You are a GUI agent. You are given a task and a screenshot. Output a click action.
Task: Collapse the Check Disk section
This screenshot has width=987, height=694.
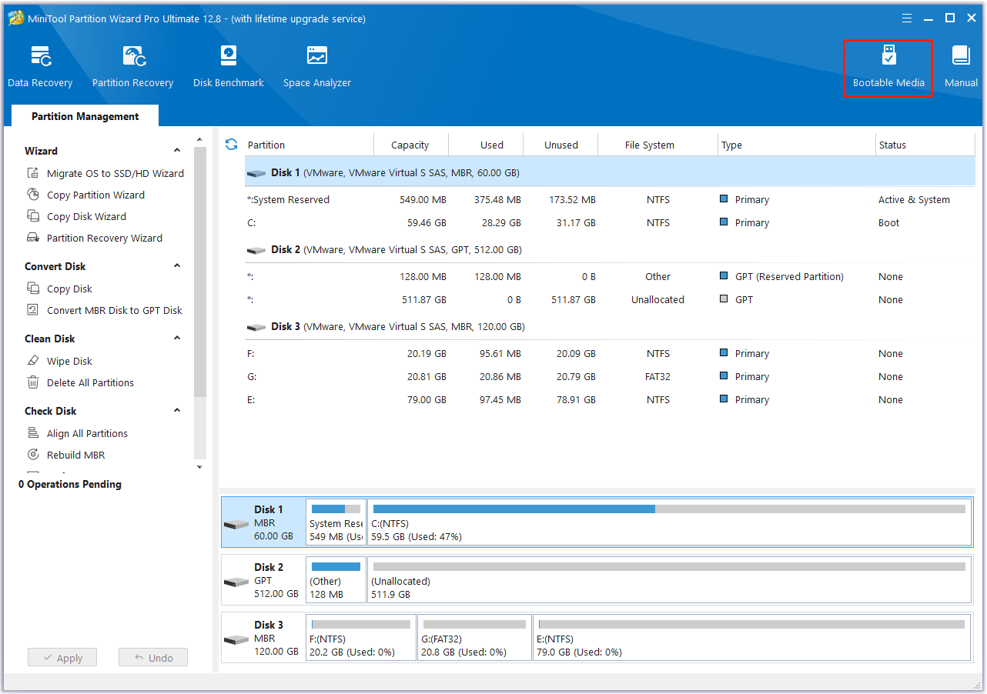177,411
